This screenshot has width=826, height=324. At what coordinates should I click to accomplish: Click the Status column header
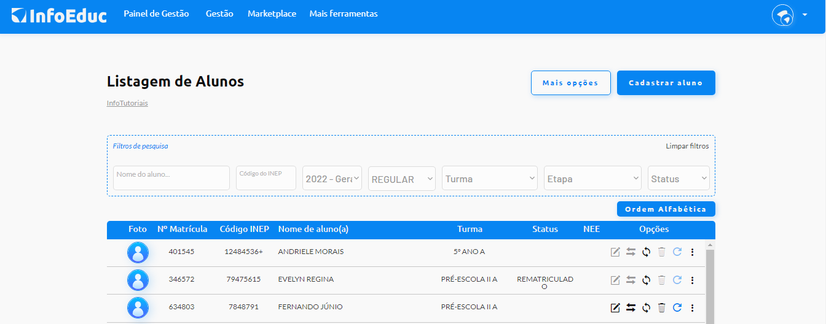(545, 229)
